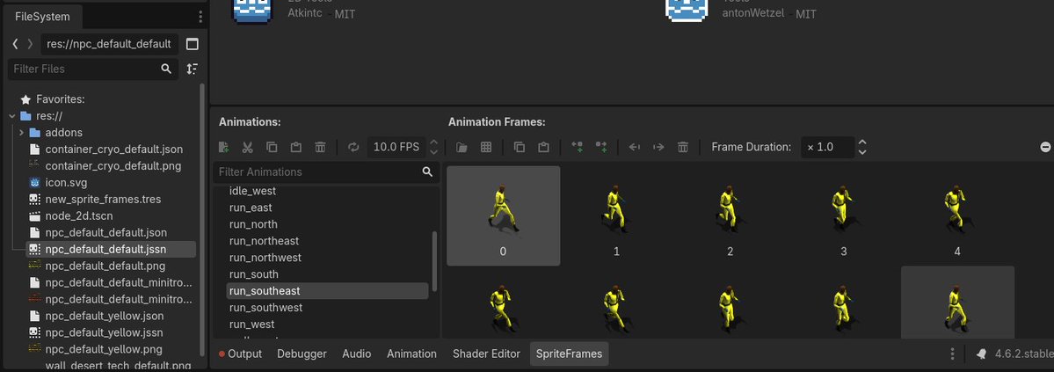The width and height of the screenshot is (1054, 372).
Task: Open the FileSystem dock three-dot menu
Action: click(200, 17)
